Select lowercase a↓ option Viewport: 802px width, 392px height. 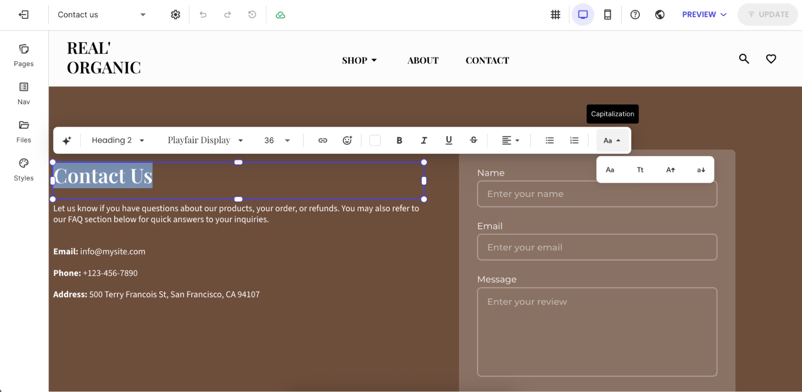[701, 170]
